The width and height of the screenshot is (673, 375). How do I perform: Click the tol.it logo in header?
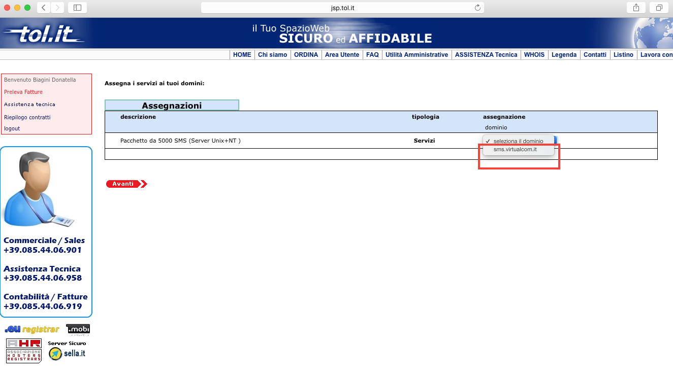coord(45,34)
